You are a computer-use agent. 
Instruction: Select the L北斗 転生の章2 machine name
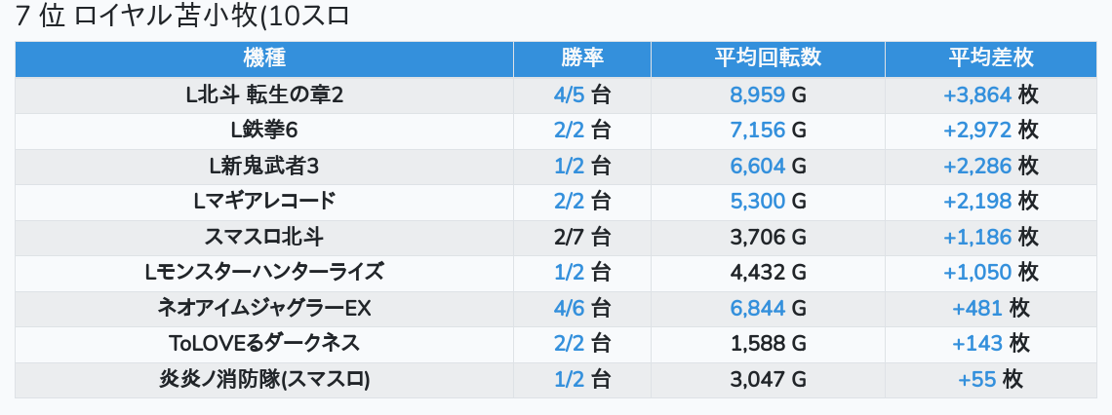(x=264, y=95)
